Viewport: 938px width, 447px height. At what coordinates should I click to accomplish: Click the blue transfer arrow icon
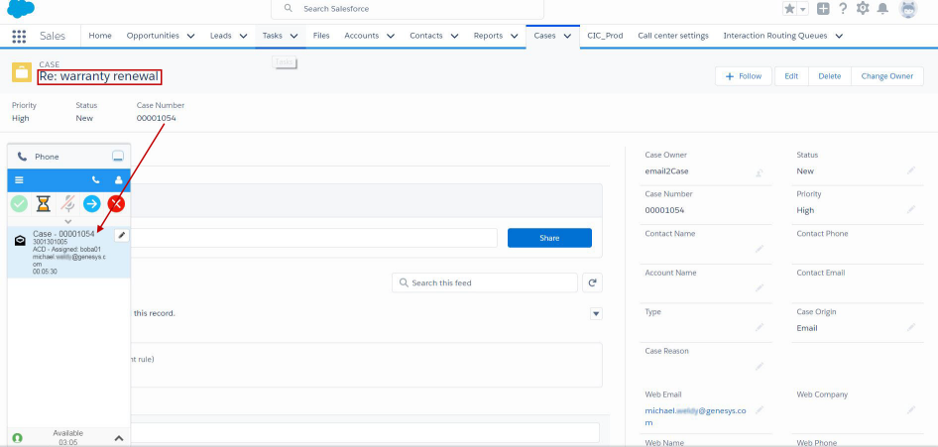click(x=91, y=203)
